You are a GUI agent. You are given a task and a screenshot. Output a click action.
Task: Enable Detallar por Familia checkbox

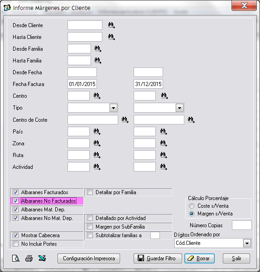[90, 192]
